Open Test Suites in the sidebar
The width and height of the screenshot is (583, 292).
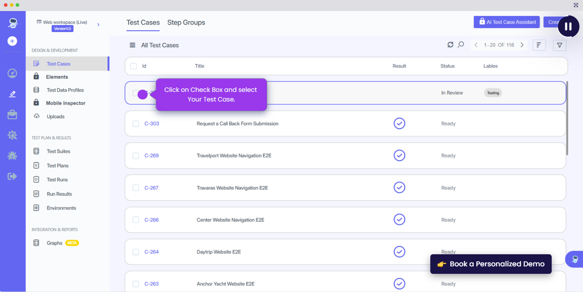tap(58, 151)
